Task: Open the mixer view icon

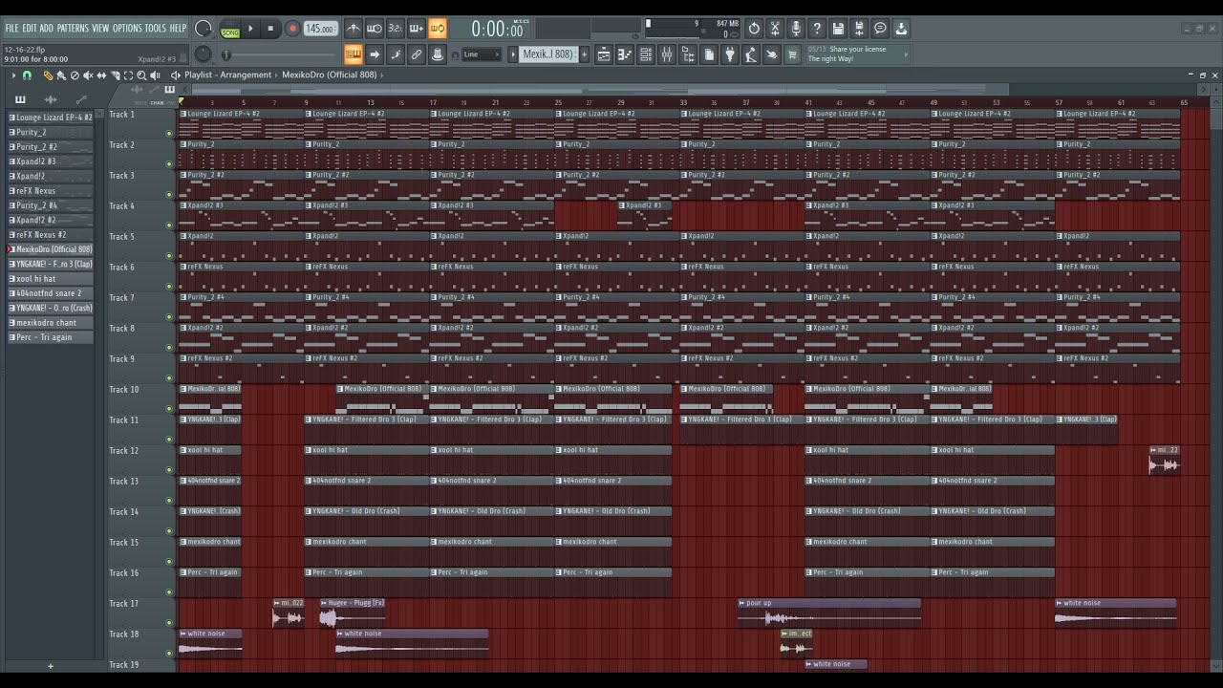Action: coord(667,54)
